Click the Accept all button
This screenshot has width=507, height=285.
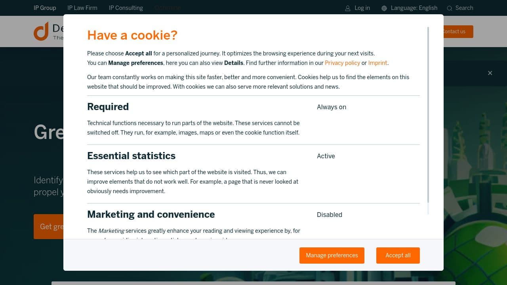(x=398, y=255)
